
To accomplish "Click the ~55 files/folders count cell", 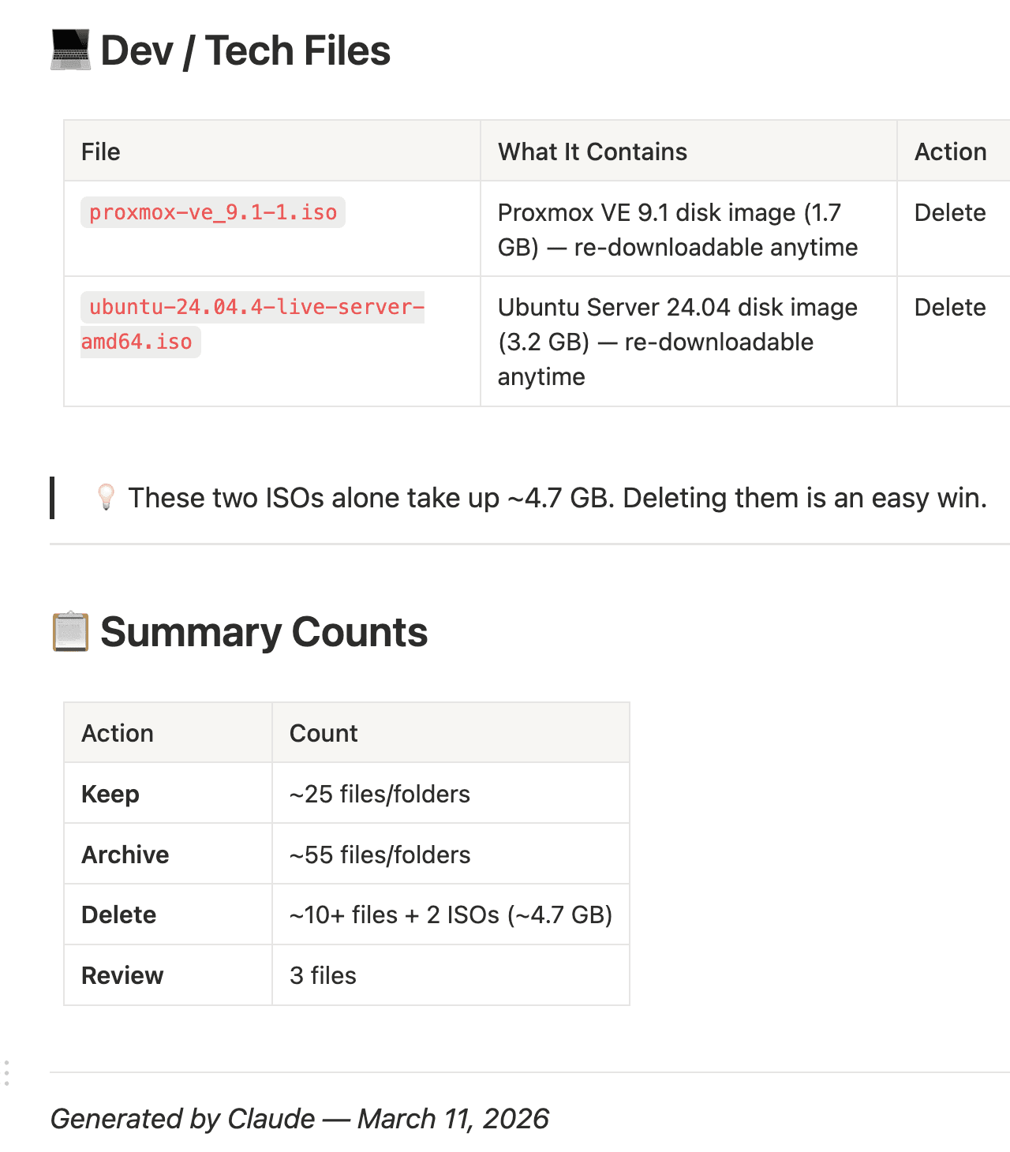I will click(451, 854).
